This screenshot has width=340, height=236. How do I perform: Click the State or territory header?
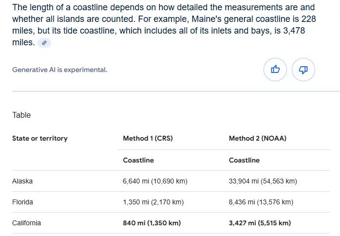[40, 138]
